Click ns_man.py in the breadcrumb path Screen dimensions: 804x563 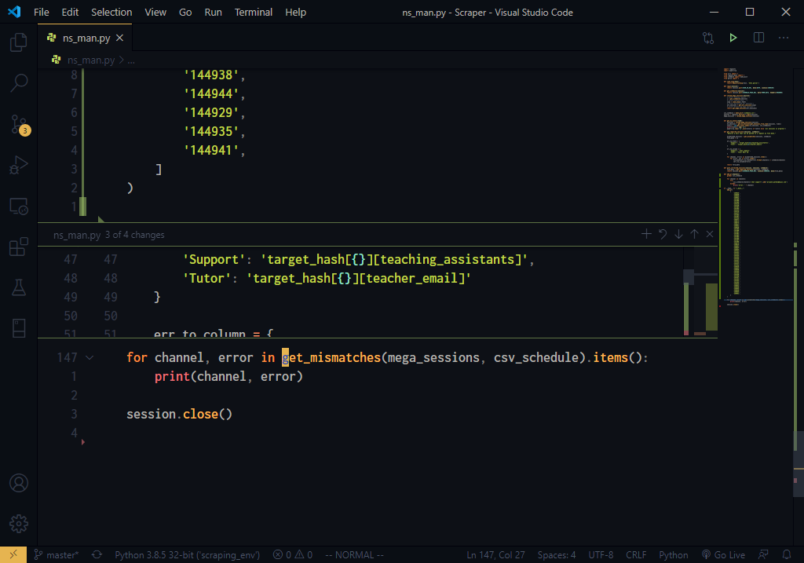pyautogui.click(x=91, y=60)
